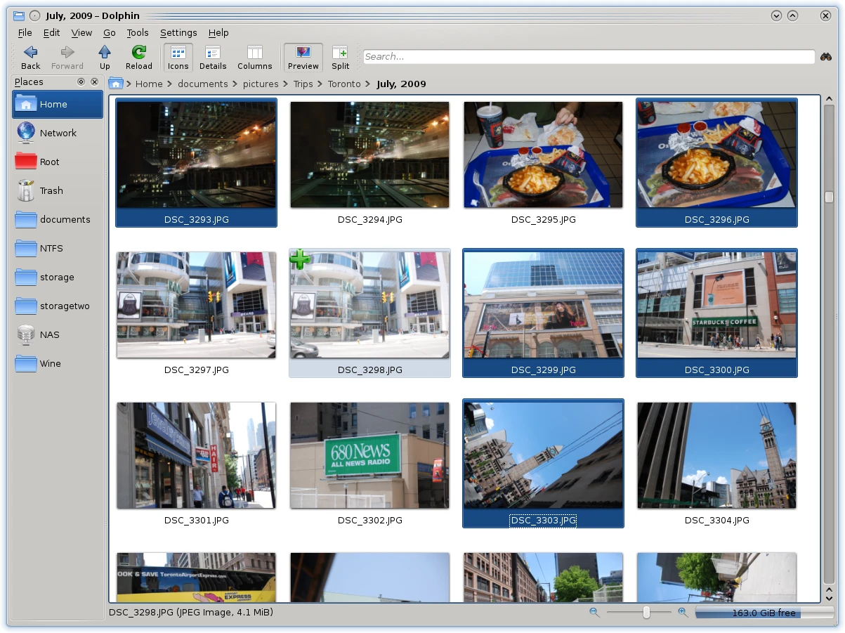Open the Edit menu
The image size is (845, 633).
(51, 32)
